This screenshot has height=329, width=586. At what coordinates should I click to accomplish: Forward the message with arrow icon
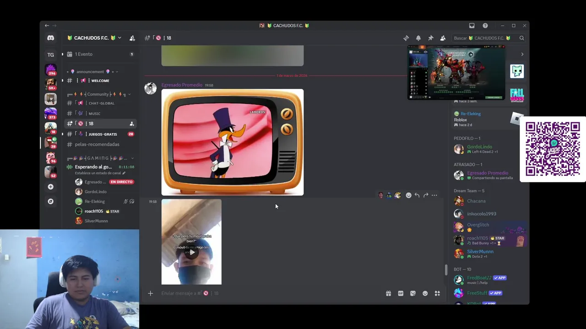[426, 195]
